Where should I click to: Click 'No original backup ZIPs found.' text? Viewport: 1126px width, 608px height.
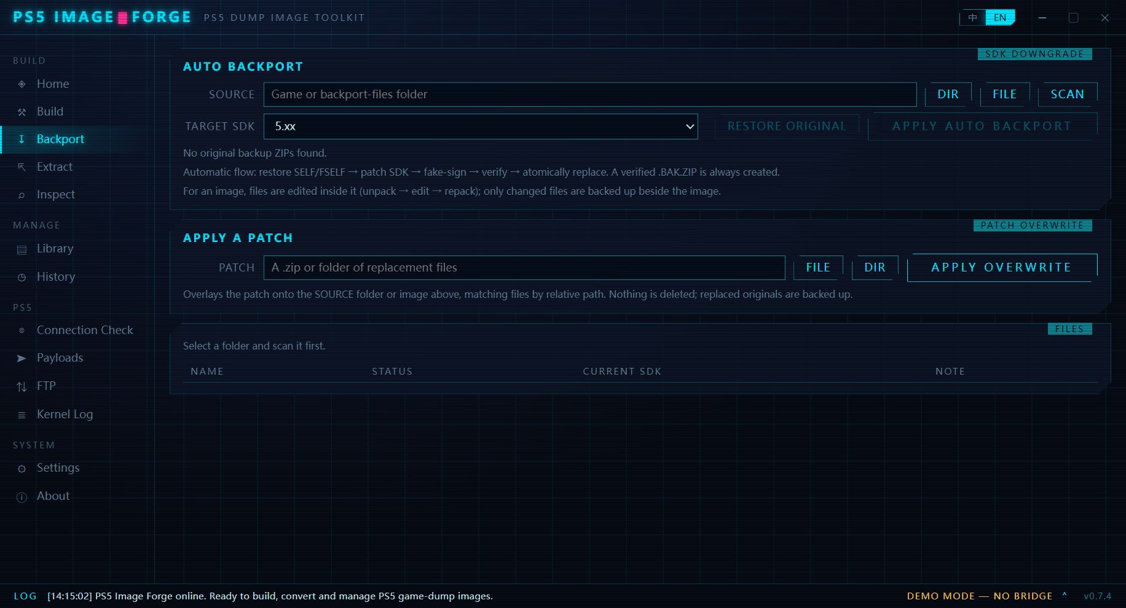(255, 153)
